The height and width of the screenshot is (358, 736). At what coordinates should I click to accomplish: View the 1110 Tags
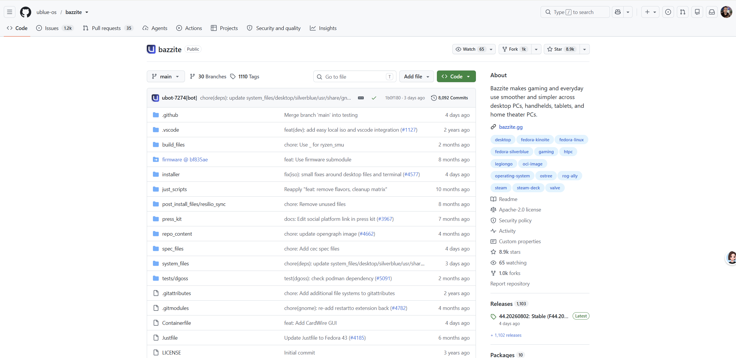pos(245,76)
